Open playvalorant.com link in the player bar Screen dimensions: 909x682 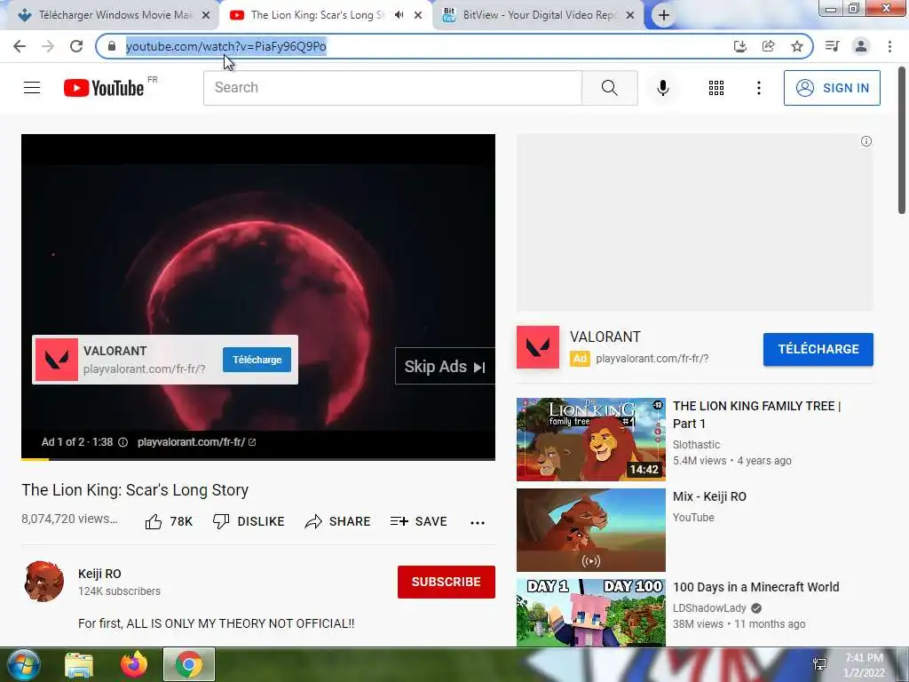(196, 442)
